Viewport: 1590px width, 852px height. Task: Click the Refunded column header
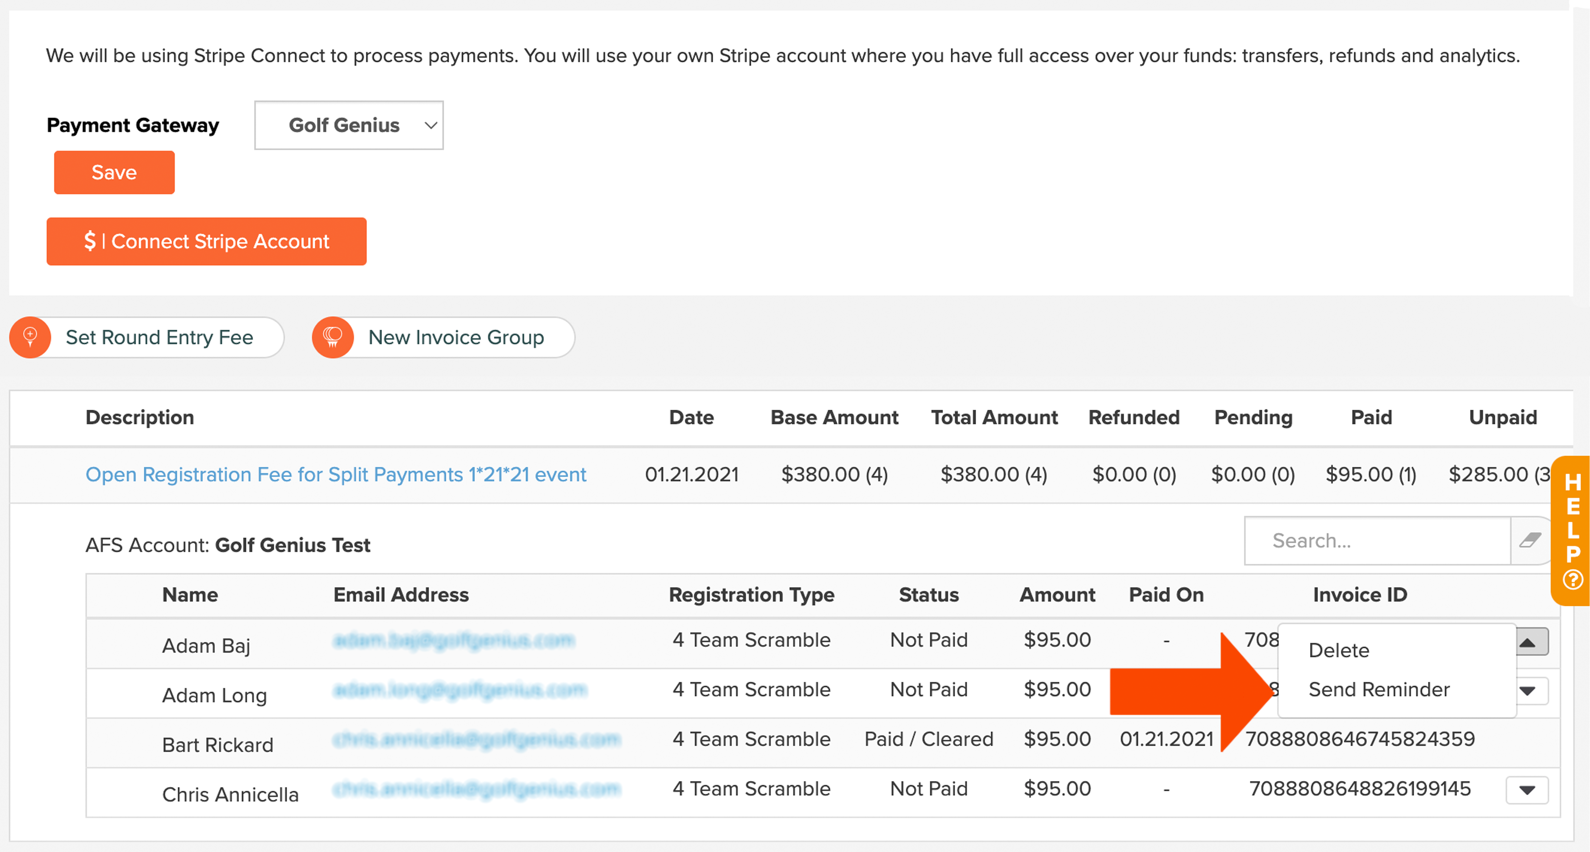point(1134,418)
